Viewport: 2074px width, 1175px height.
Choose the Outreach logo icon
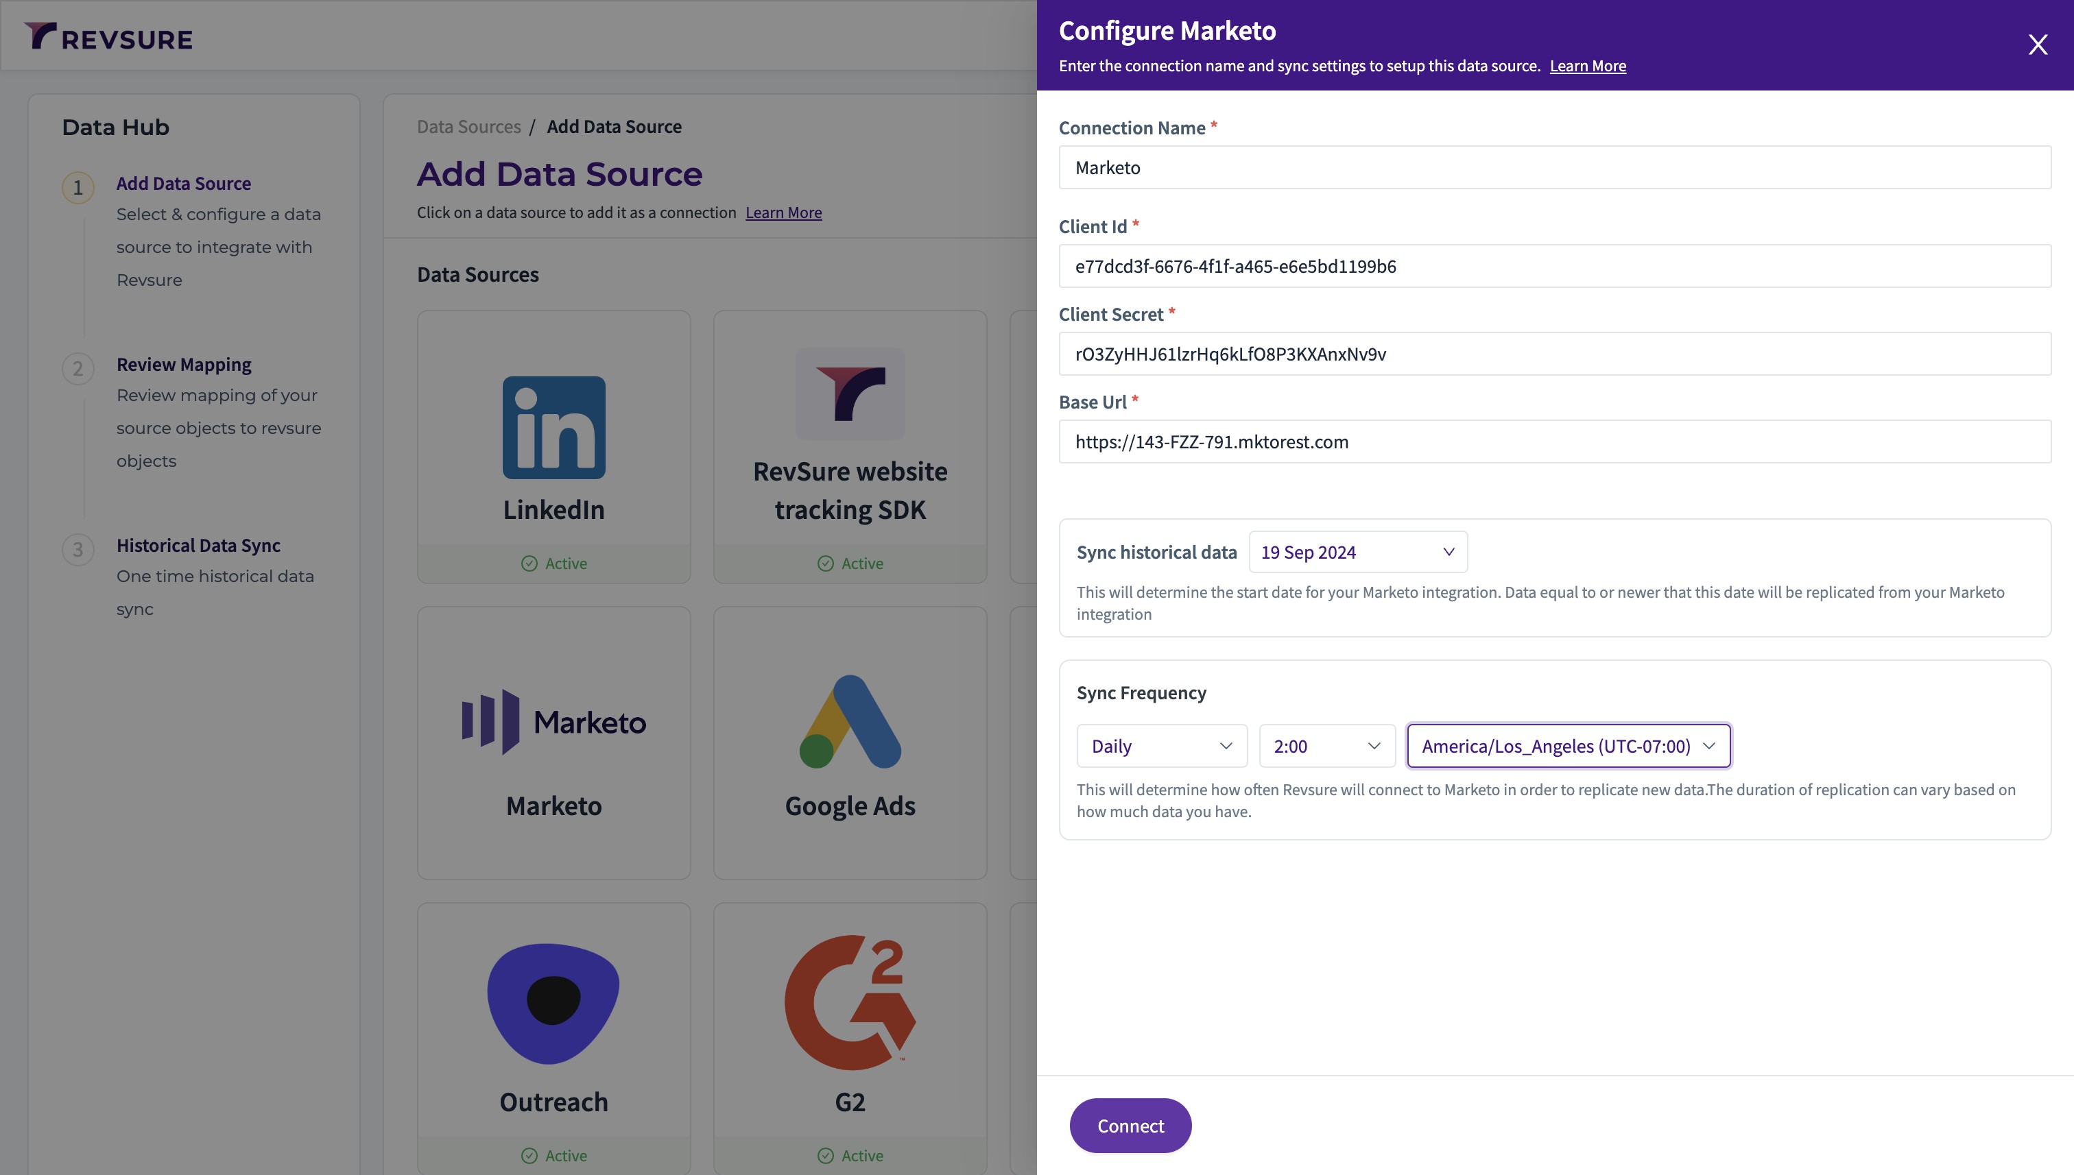(553, 1003)
